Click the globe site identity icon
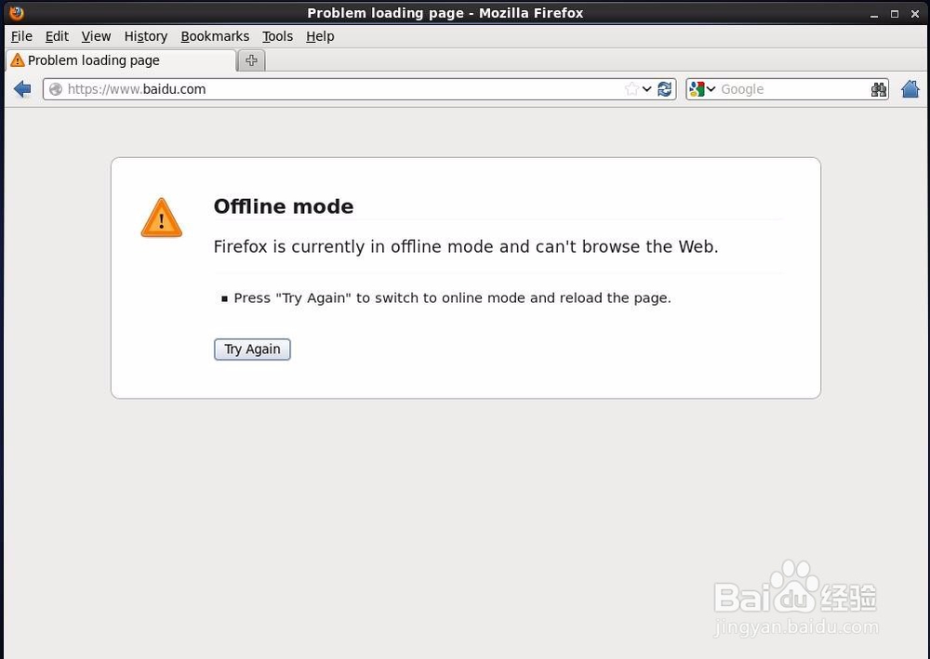 56,89
